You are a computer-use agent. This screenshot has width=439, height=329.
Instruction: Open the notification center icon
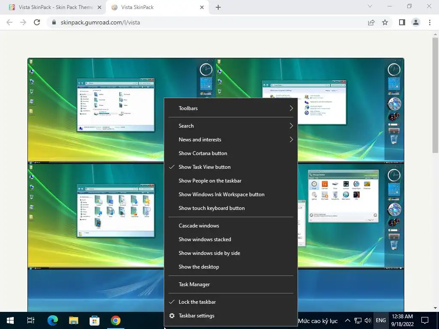tap(425, 320)
